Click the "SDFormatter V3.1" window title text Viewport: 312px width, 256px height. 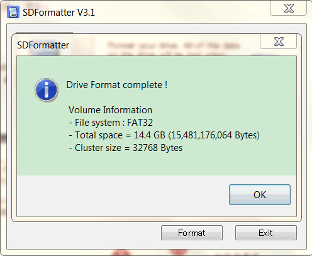pos(58,13)
